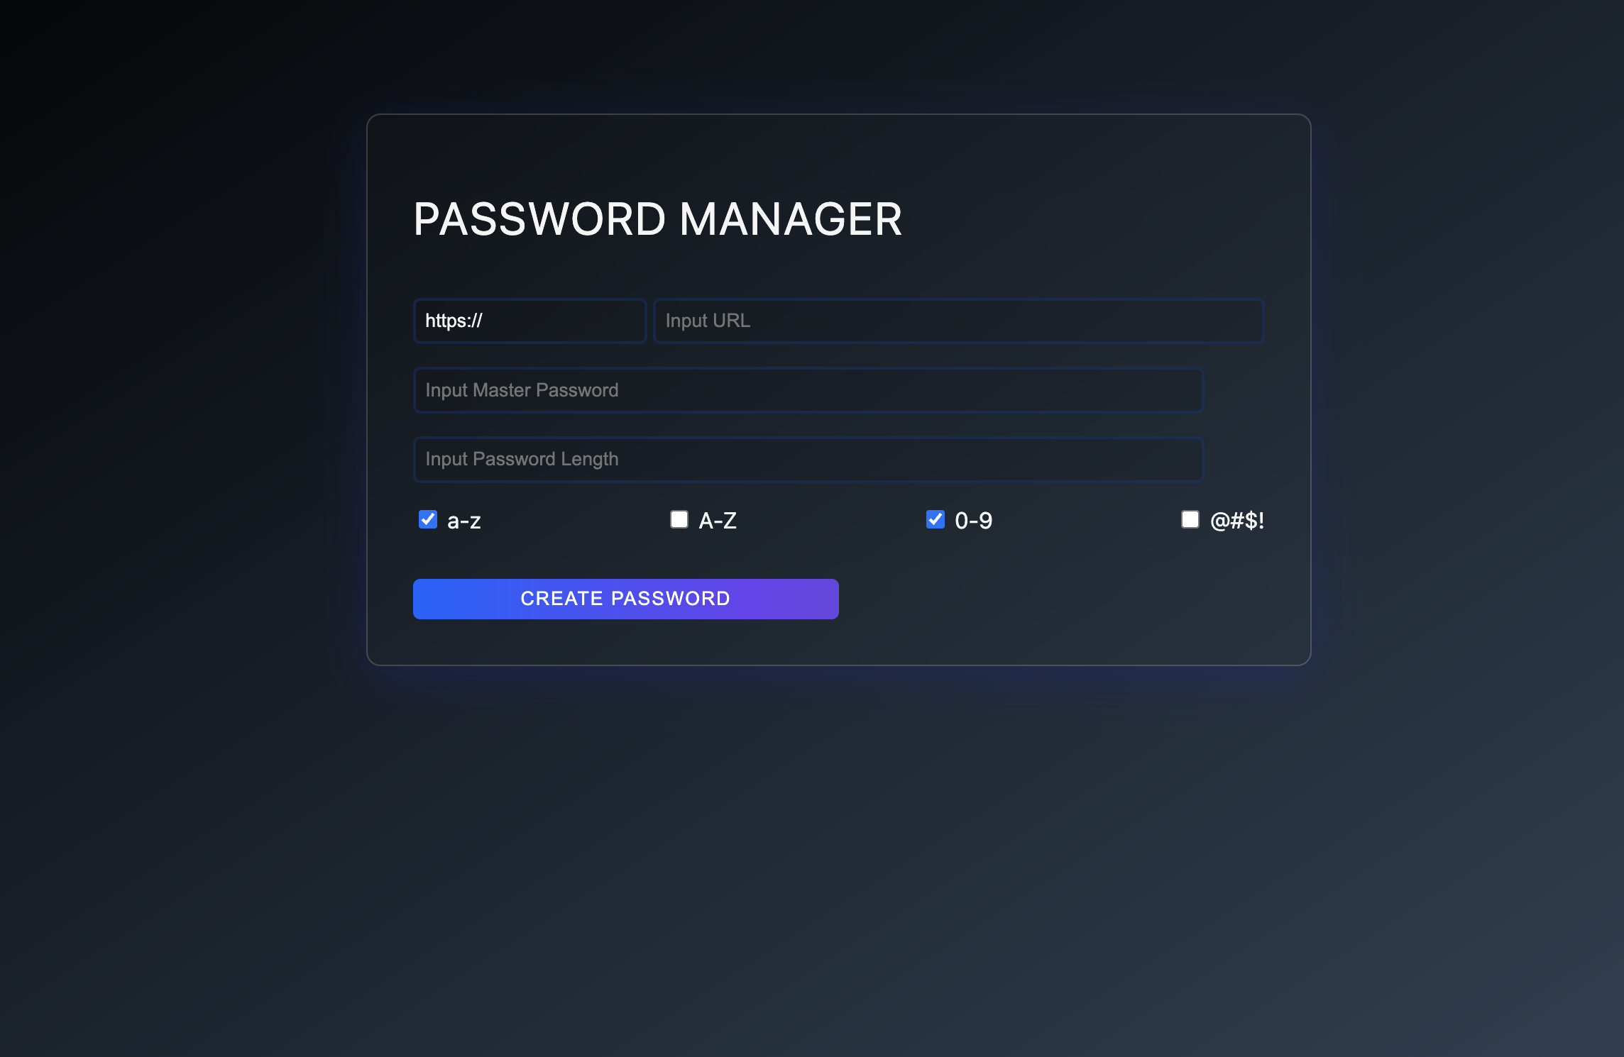The height and width of the screenshot is (1057, 1624).
Task: Enable the A-Z uppercase checkbox
Action: click(x=679, y=520)
